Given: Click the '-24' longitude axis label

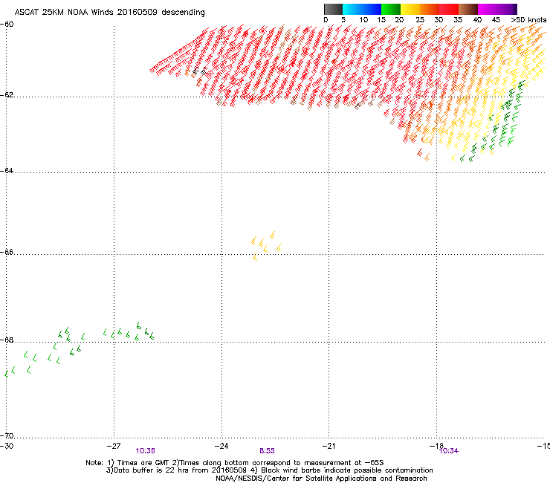Looking at the screenshot, I should tap(221, 446).
